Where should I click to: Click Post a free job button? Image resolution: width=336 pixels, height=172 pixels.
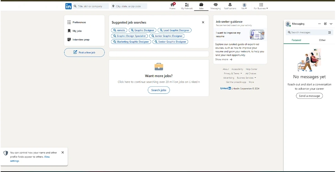tap(84, 52)
